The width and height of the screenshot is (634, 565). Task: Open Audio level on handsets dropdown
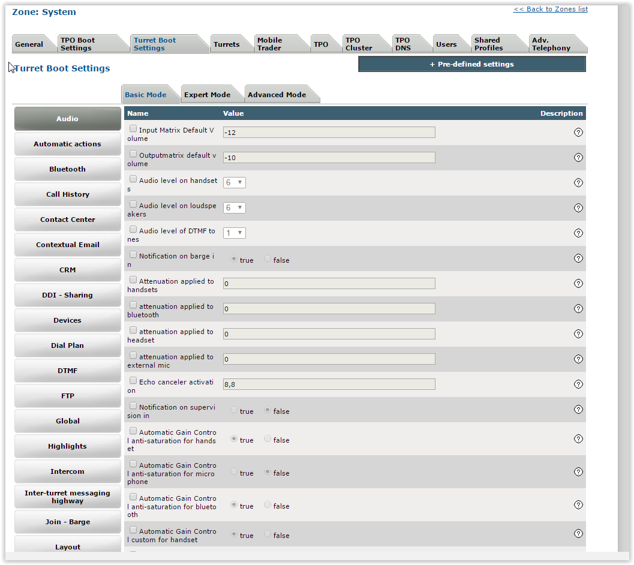[x=234, y=182]
